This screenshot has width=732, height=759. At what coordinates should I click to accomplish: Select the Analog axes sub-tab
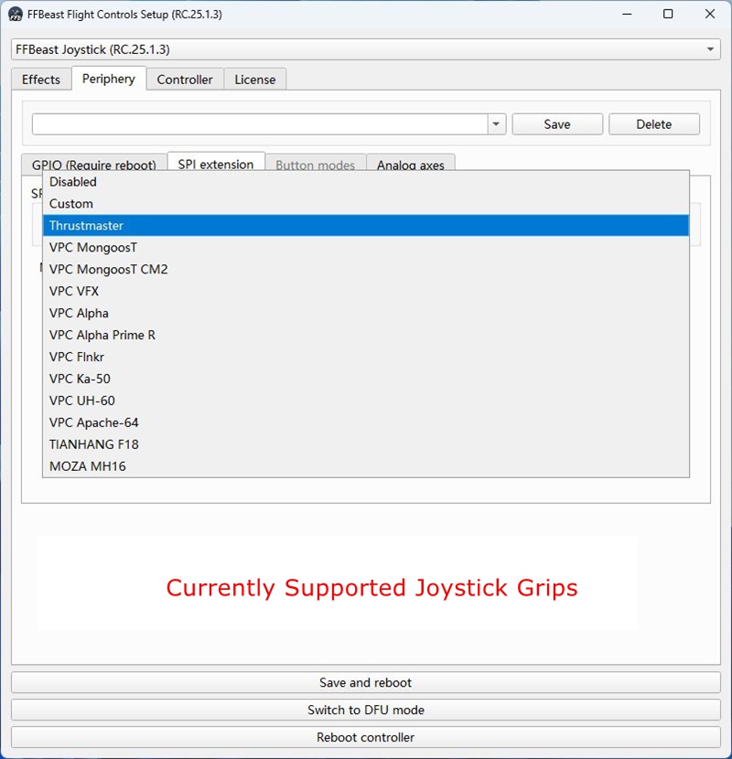(x=410, y=165)
